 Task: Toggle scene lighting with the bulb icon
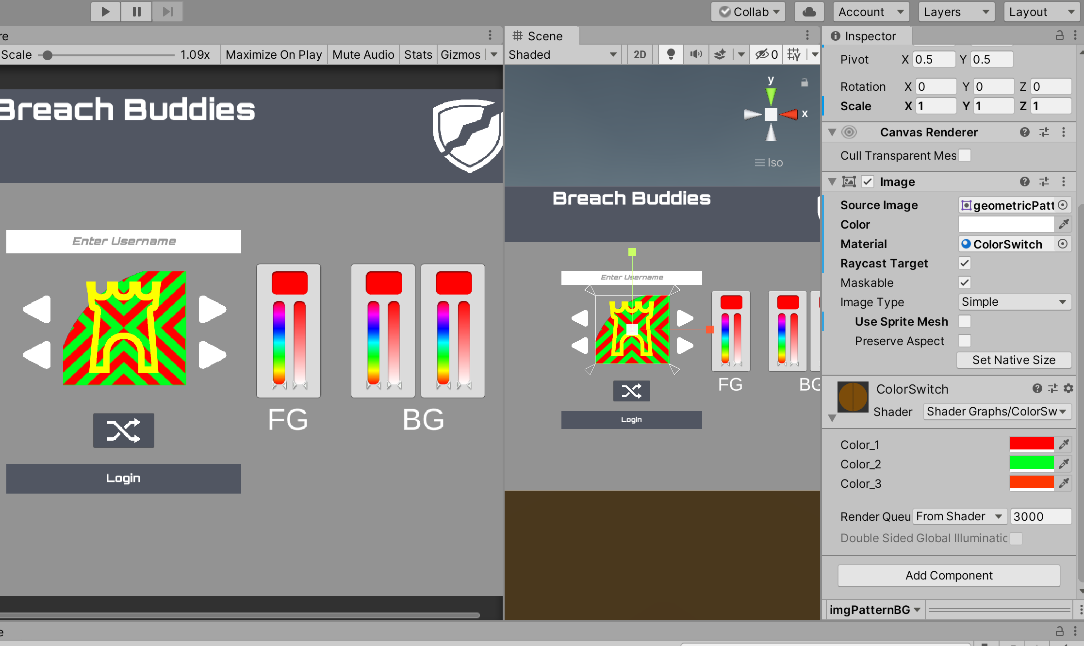click(x=671, y=54)
